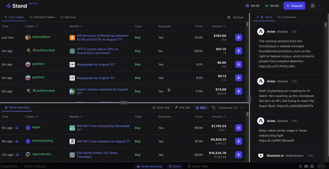329x169 pixels.
Task: Click the Bitcoin market icon
Action: coord(72,38)
